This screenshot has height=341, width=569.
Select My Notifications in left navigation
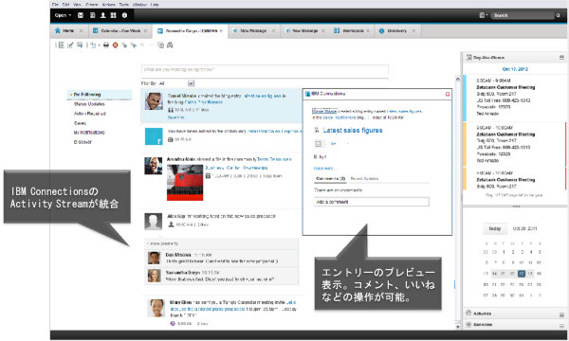click(89, 133)
